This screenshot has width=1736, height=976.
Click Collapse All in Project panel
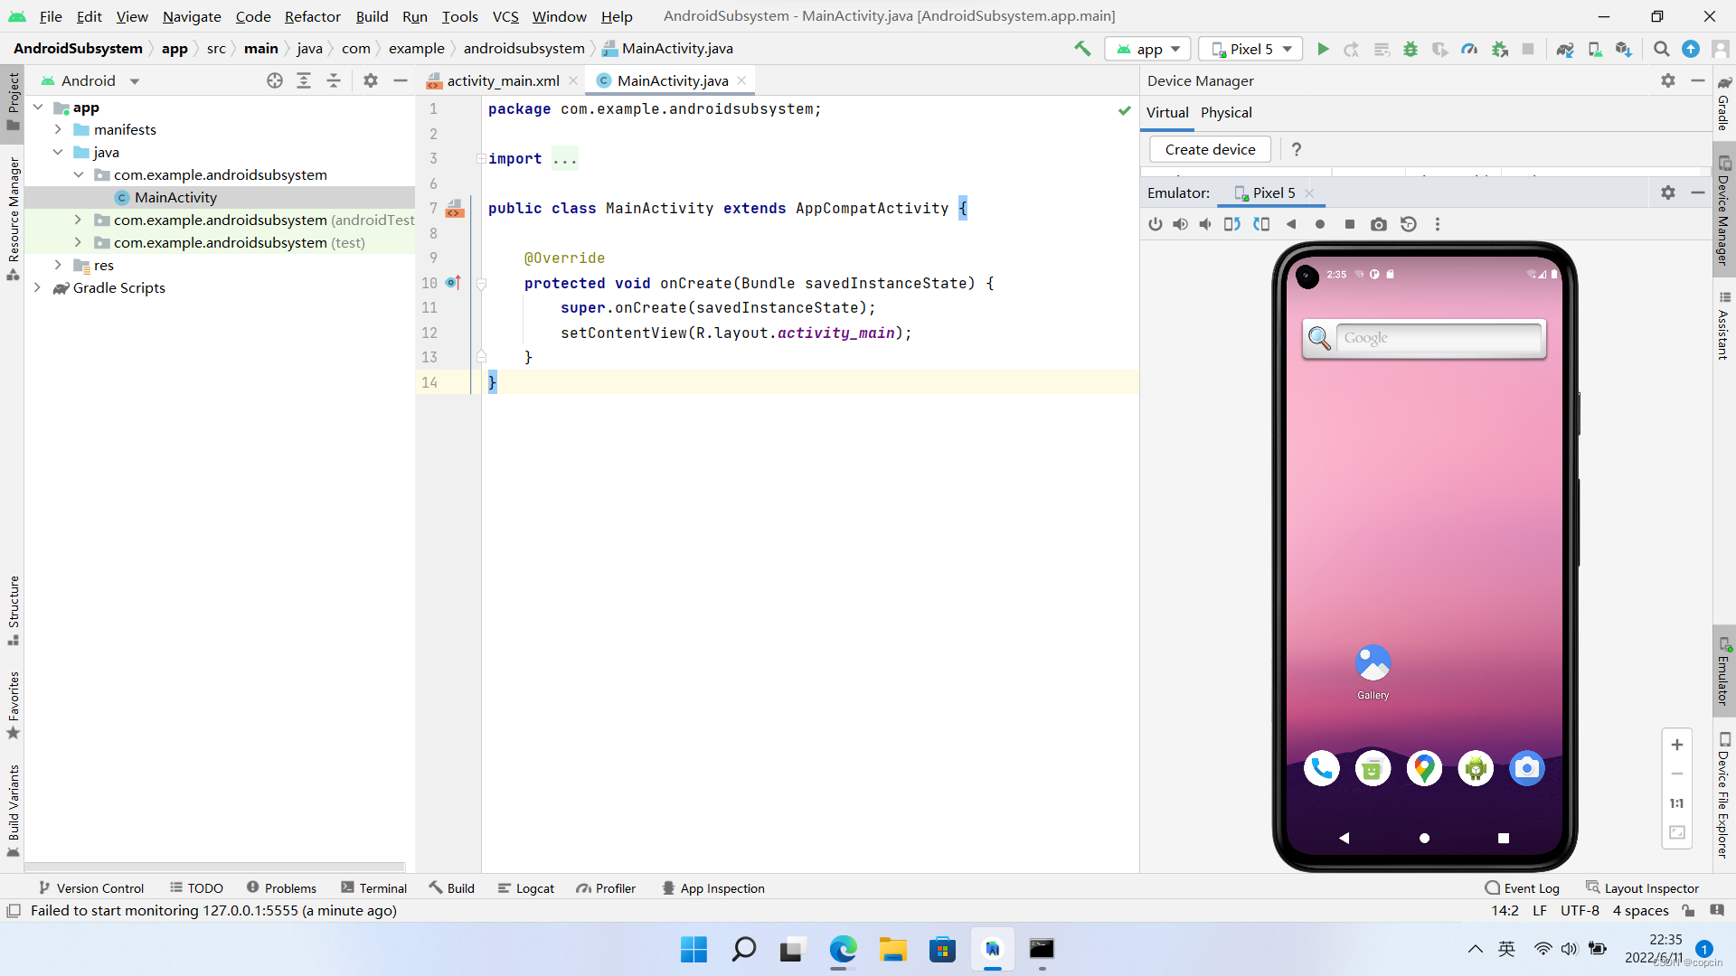pos(334,80)
